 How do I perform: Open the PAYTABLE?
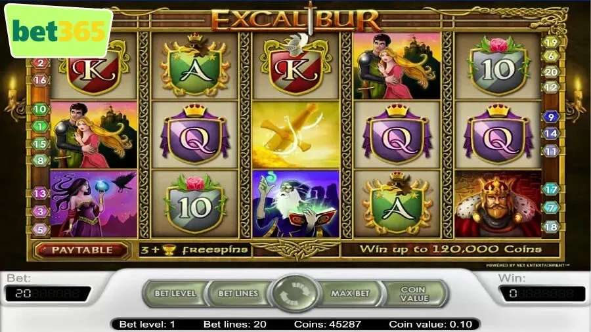tap(82, 251)
